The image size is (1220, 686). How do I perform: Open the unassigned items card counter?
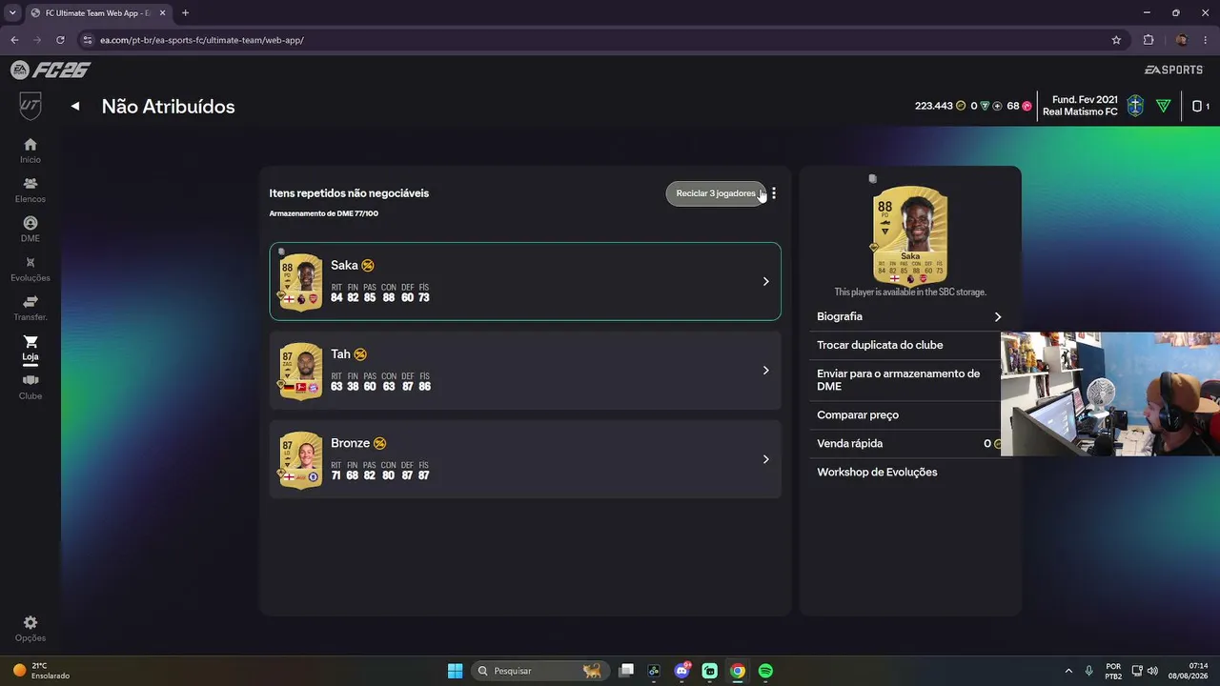[1200, 106]
